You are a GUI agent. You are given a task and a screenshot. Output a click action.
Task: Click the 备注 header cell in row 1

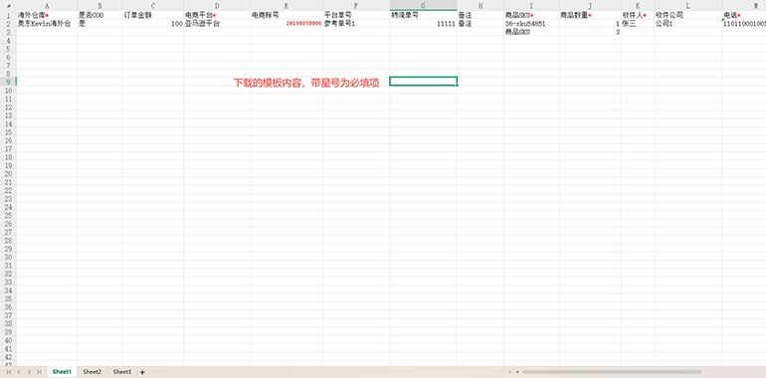click(x=480, y=15)
